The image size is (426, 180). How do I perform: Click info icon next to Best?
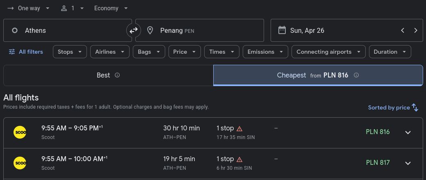tap(117, 75)
